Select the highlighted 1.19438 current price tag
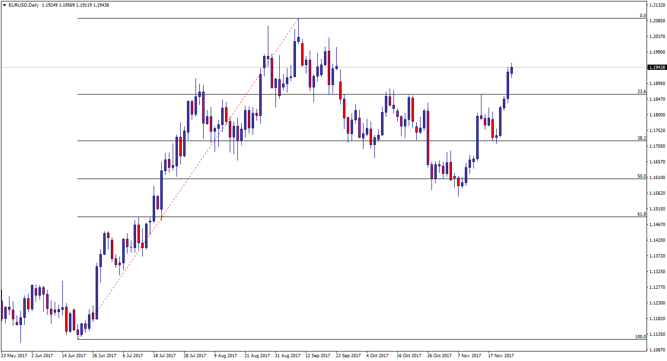Viewport: 667px width, 361px height. coord(657,67)
